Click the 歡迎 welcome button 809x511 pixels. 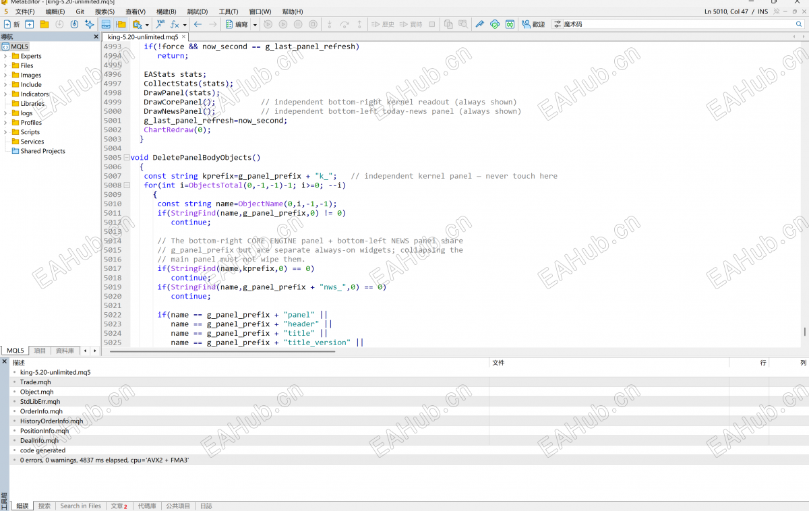click(x=533, y=24)
